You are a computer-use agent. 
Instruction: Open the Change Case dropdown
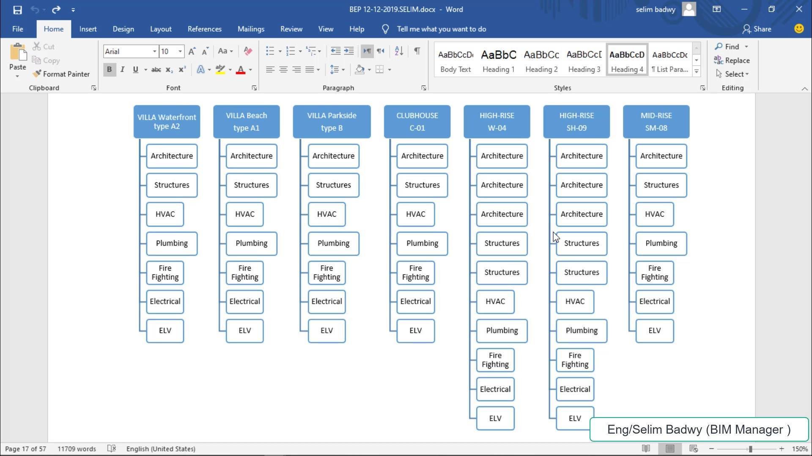pyautogui.click(x=225, y=52)
